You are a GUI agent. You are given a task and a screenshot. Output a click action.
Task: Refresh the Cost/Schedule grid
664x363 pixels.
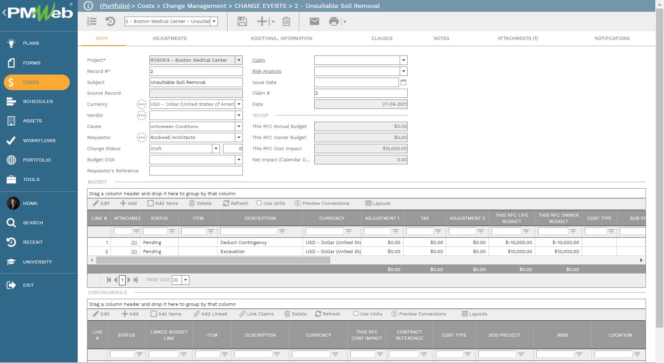(327, 314)
